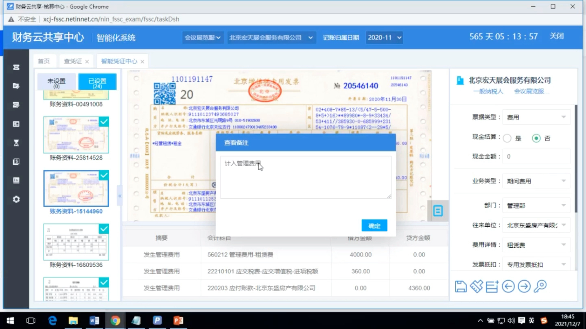Click the remark text area with 计入管理费用

point(306,177)
